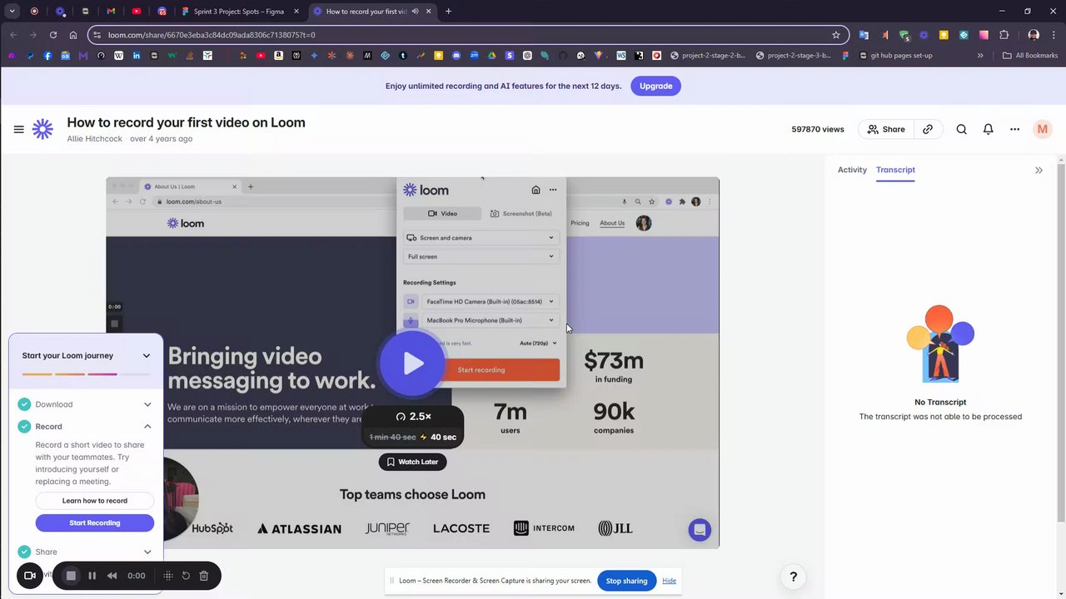The image size is (1066, 599).
Task: Click the drag-grid dots icon in recorder bar
Action: click(167, 576)
